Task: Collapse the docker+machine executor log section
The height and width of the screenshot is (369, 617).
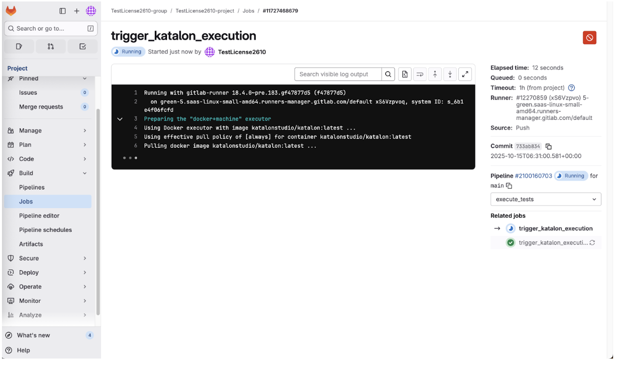Action: tap(120, 118)
